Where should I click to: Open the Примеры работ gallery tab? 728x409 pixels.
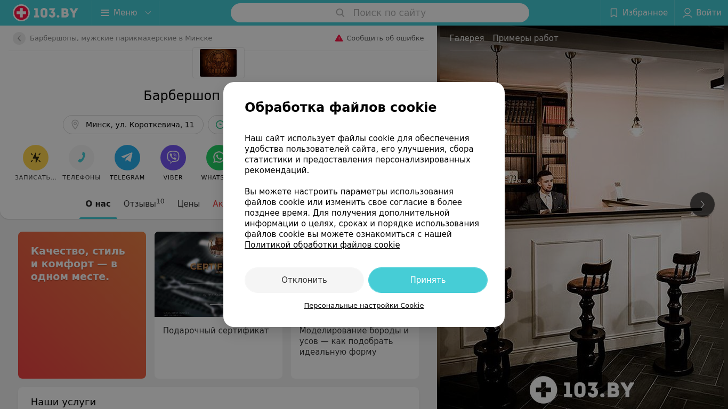[525, 38]
